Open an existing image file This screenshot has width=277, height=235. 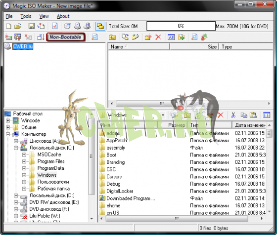click(x=18, y=26)
